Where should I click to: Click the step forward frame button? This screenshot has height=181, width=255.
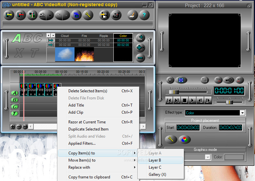pyautogui.click(x=208, y=101)
